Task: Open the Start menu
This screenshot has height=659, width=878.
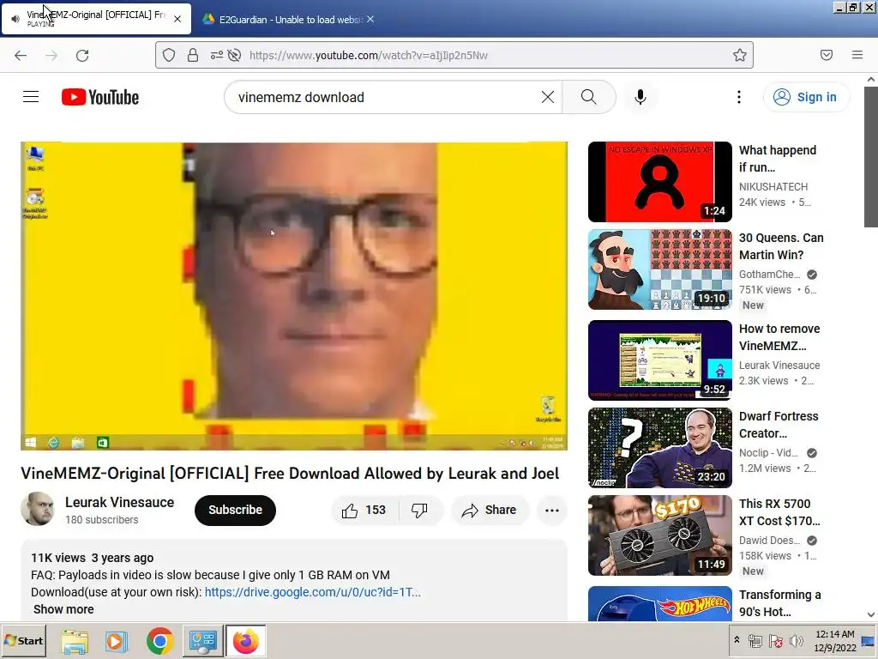Action: (x=23, y=640)
